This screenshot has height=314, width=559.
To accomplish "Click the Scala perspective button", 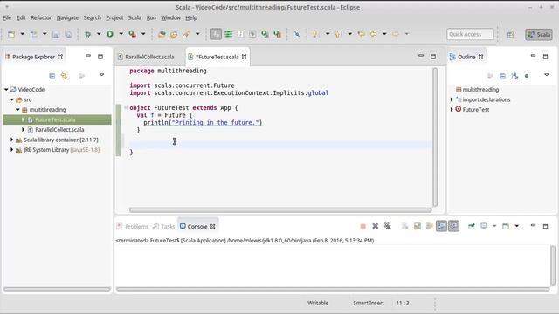I will coord(539,35).
